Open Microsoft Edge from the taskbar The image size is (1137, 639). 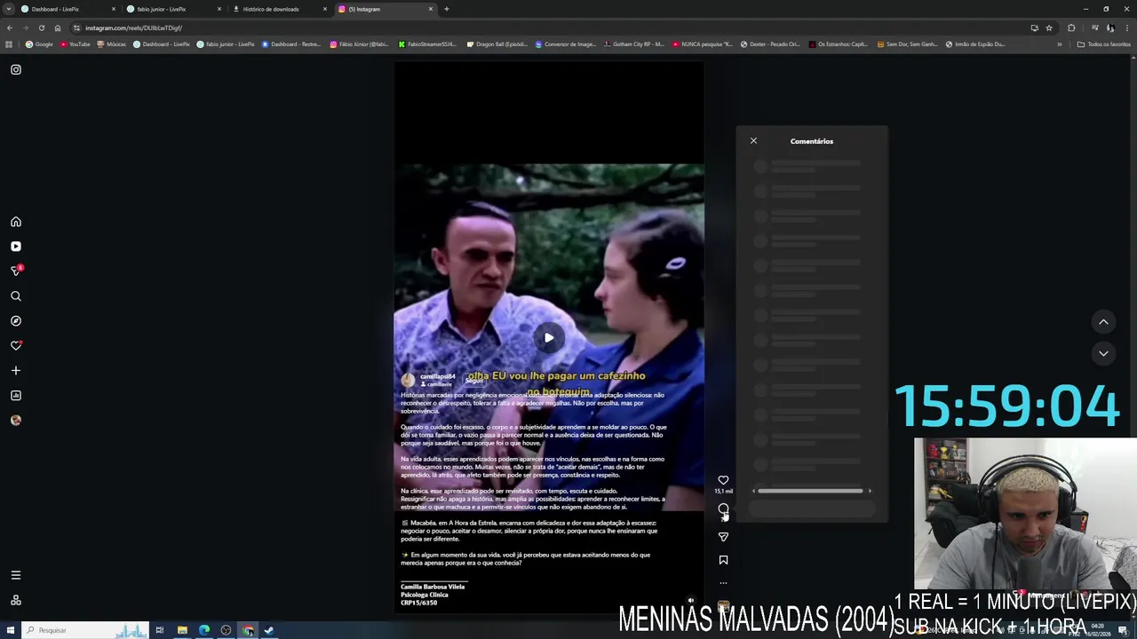[x=204, y=630]
